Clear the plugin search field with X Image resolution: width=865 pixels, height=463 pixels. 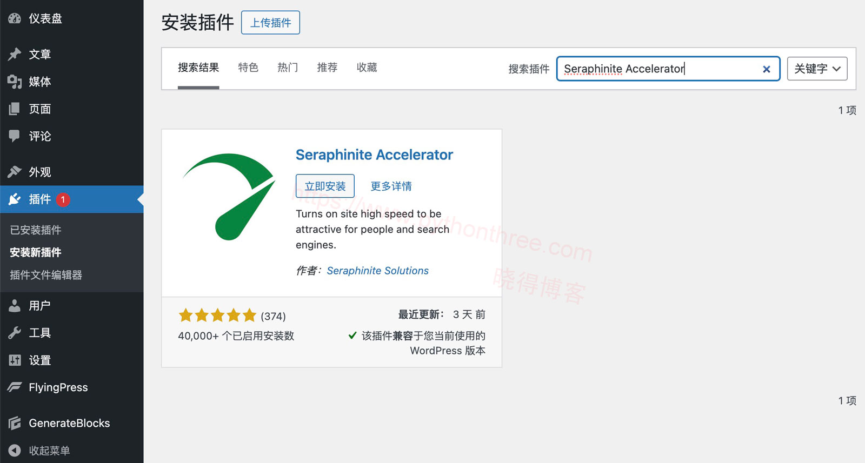767,69
